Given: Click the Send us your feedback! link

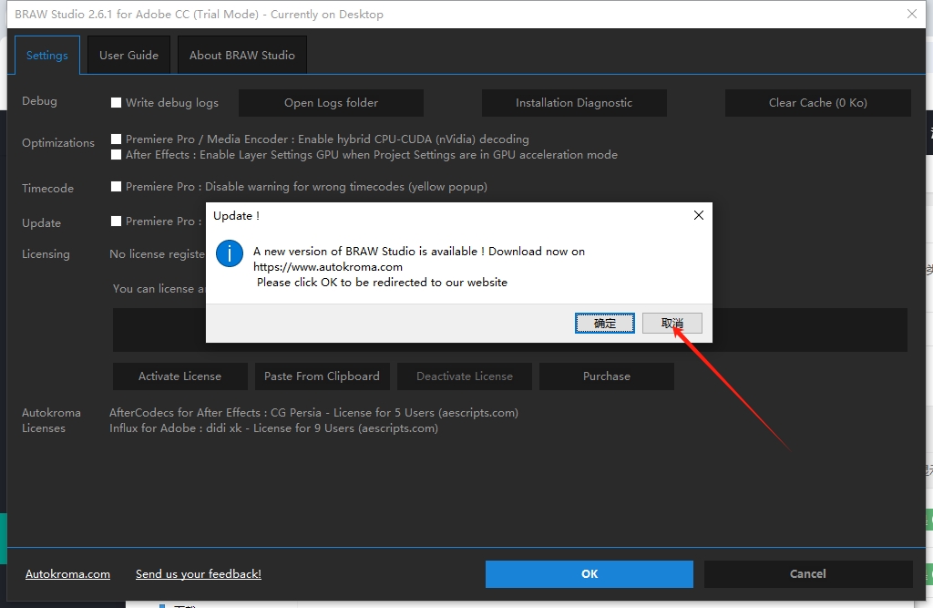Looking at the screenshot, I should tap(198, 574).
